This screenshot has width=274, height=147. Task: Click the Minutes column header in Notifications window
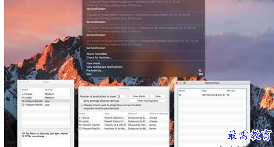[x=231, y=91]
